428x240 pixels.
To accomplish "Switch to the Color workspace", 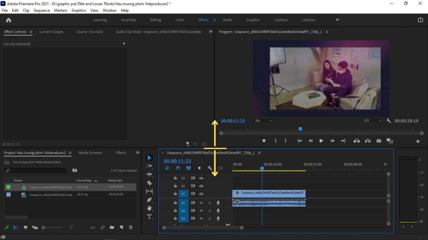I will coord(180,20).
